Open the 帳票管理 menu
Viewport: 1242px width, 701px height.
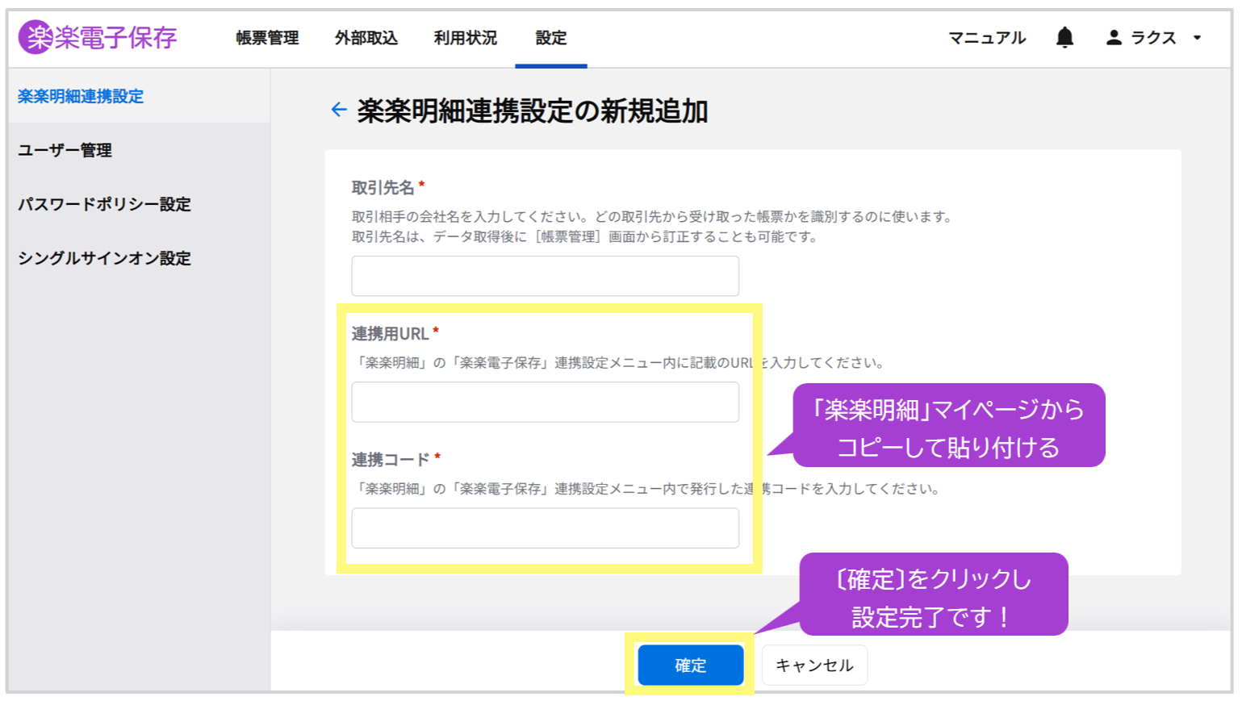click(x=267, y=38)
